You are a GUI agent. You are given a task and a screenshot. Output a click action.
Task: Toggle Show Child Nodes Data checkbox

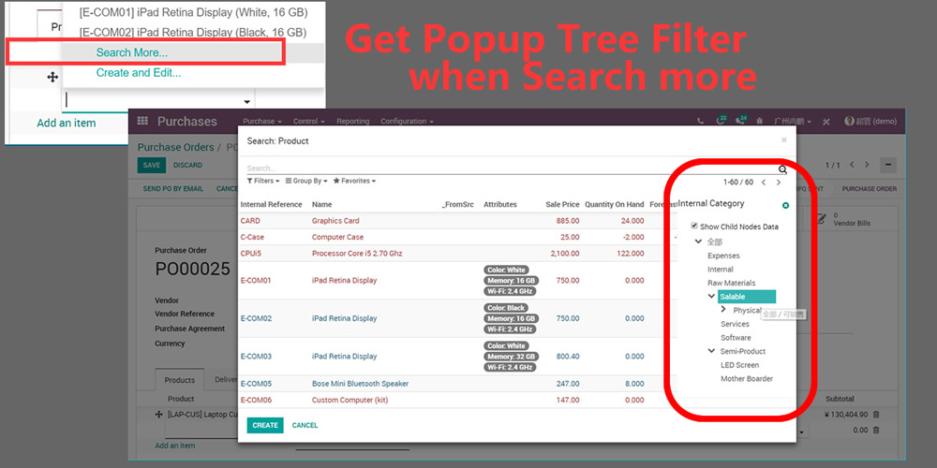[694, 227]
